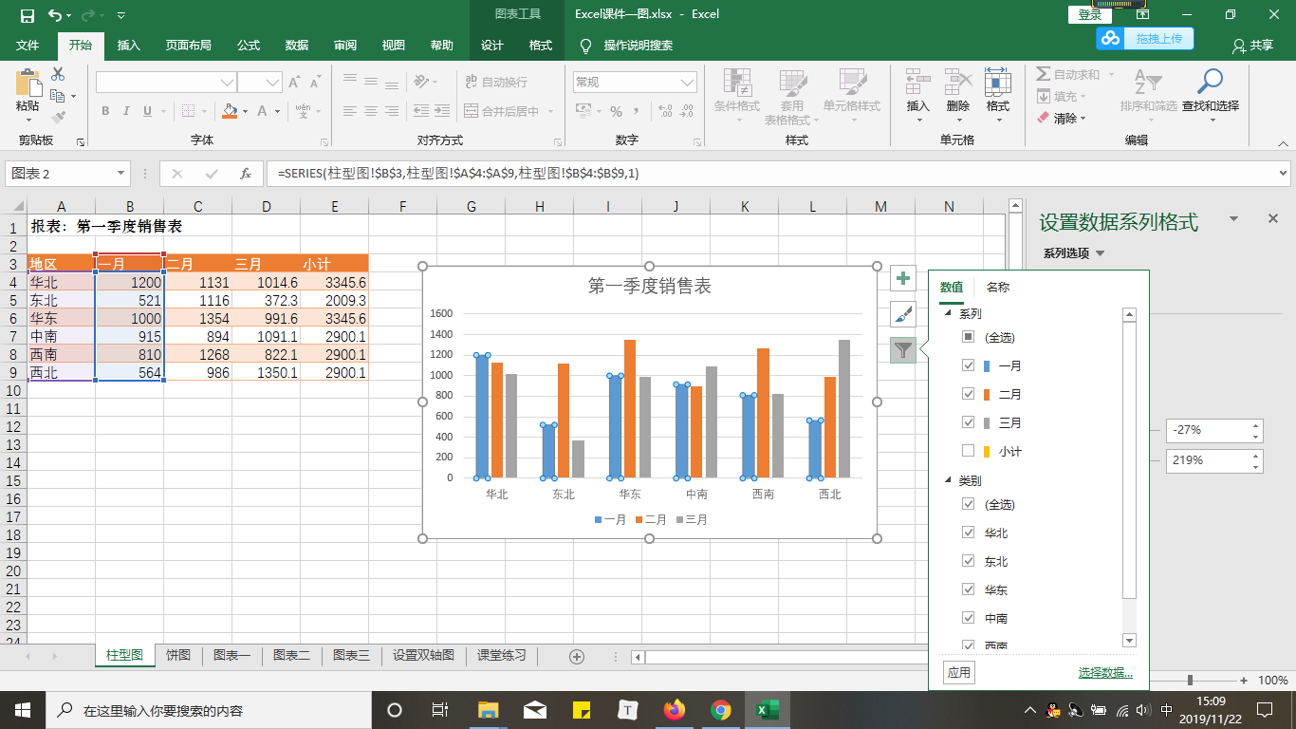This screenshot has width=1296, height=729.
Task: Click the -27% series overlap input field
Action: 1208,430
